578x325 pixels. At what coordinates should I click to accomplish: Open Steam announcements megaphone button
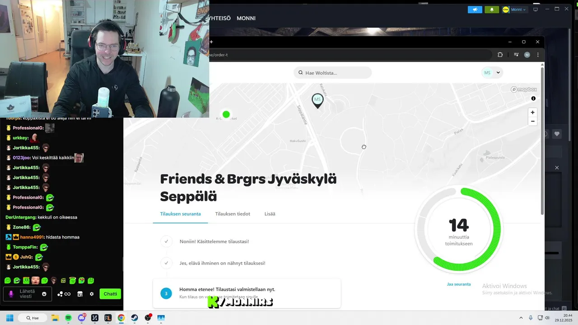click(475, 9)
